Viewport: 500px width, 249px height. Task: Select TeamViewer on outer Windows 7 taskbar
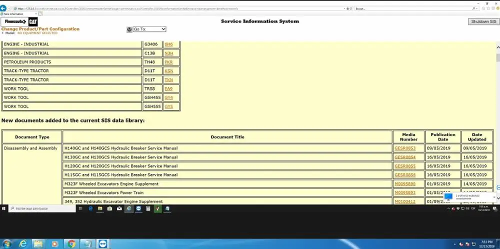point(102,244)
